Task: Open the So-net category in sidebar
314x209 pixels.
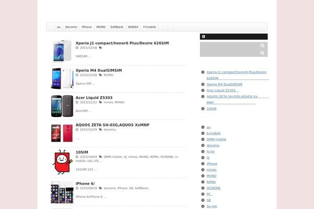Action: coord(211,206)
